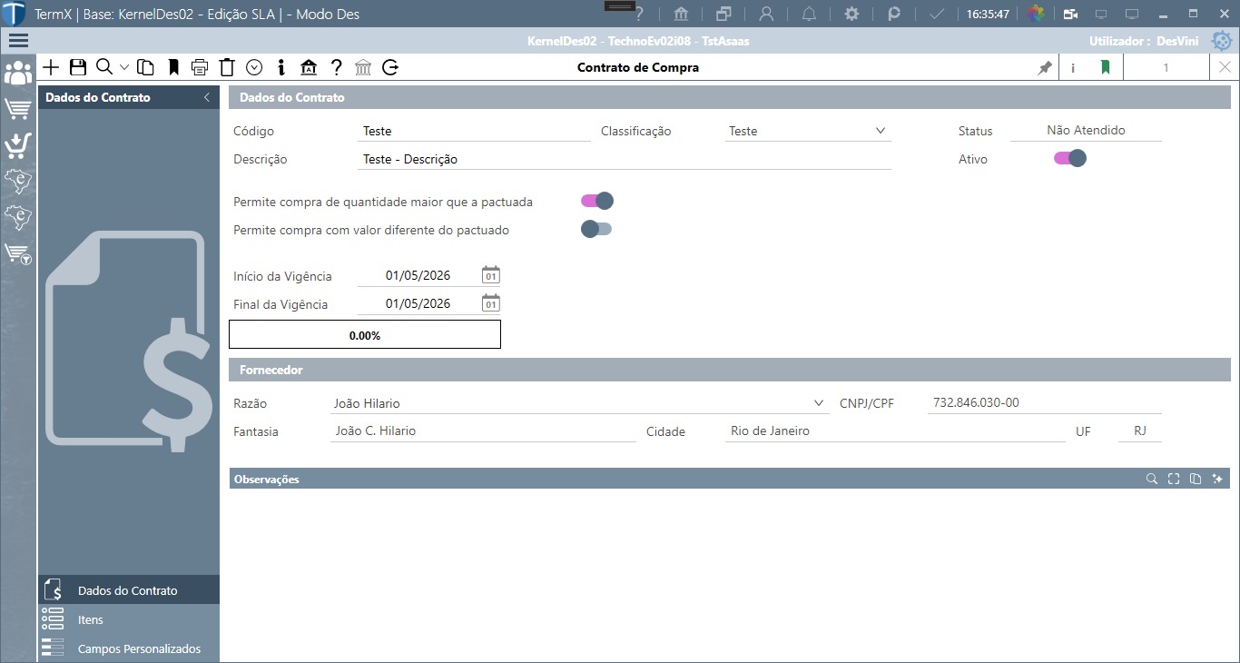Click the CNPJ/CPF field value
Image resolution: width=1240 pixels, height=663 pixels.
tap(1045, 402)
